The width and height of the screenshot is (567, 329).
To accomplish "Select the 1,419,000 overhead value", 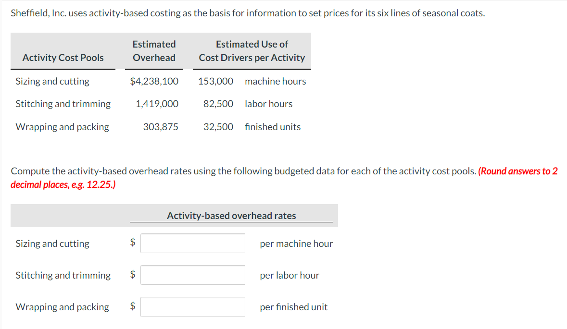I will [x=157, y=104].
